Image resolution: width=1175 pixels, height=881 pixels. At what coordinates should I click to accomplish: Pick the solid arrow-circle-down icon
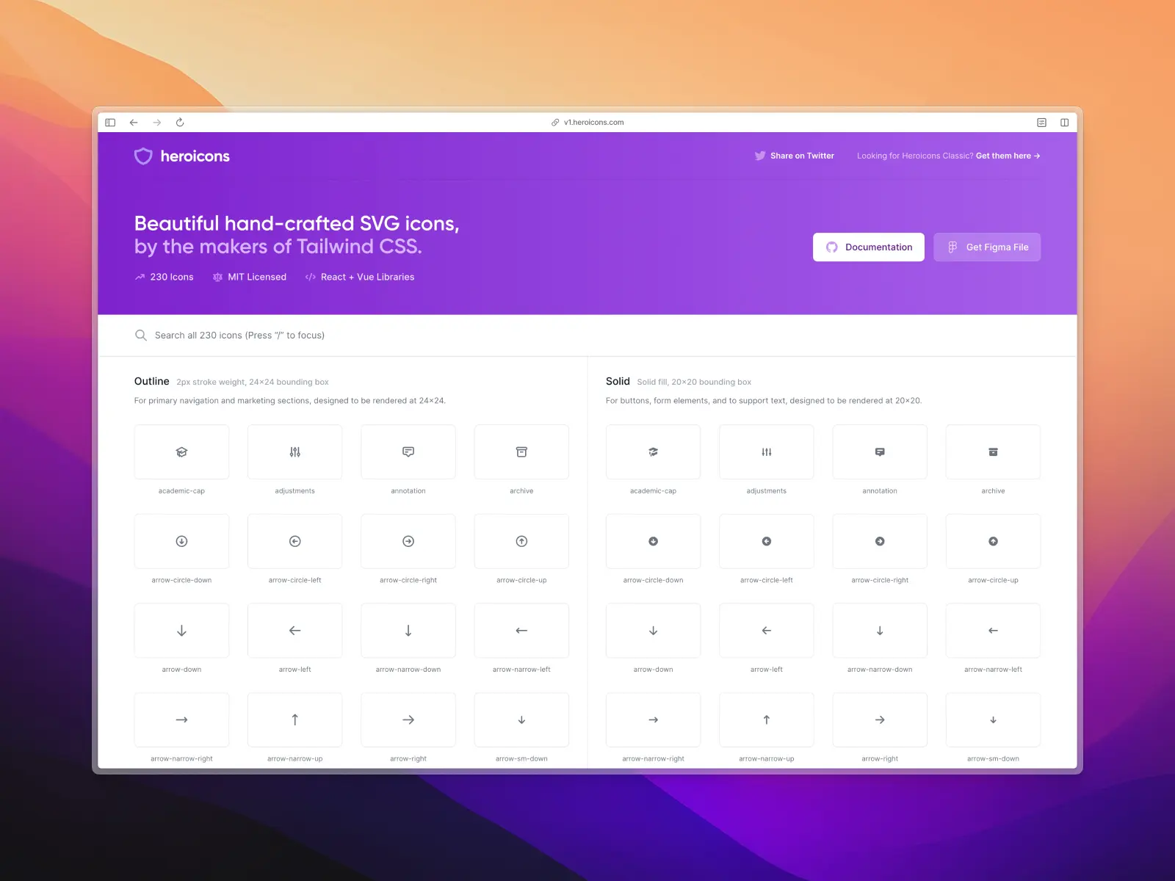pos(653,541)
